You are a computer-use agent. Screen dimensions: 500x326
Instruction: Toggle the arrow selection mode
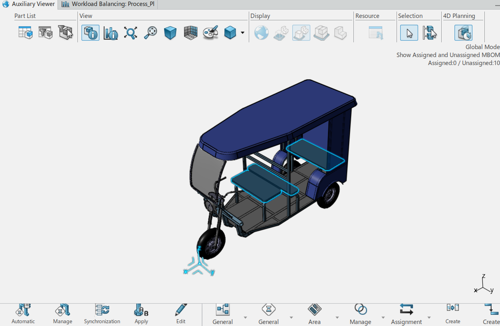[409, 33]
